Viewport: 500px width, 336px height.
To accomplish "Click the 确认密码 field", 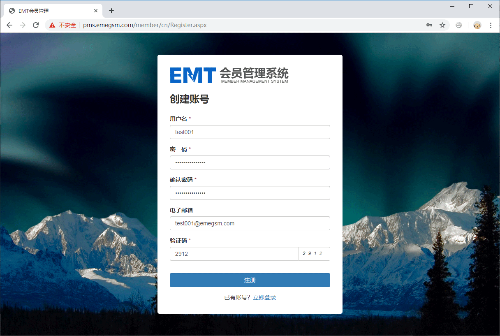I will click(250, 193).
